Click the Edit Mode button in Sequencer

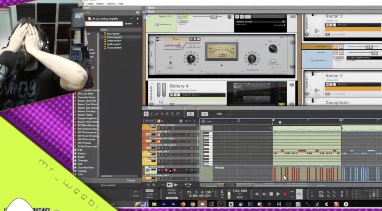click(190, 114)
